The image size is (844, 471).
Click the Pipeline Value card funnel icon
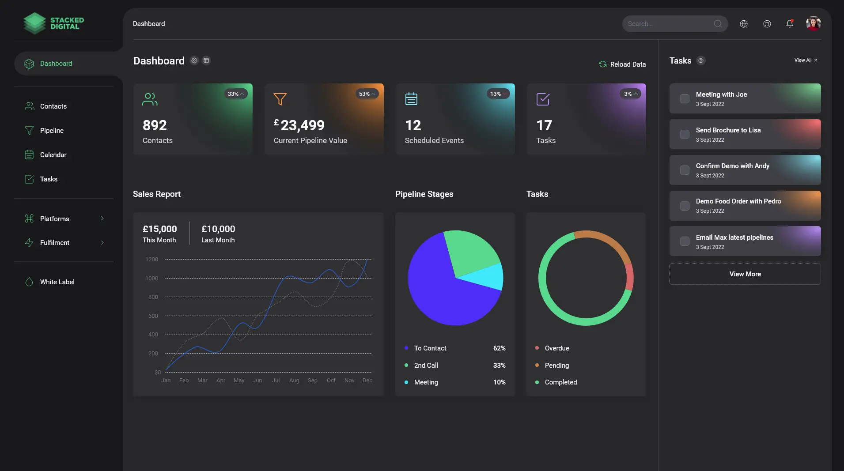[280, 99]
